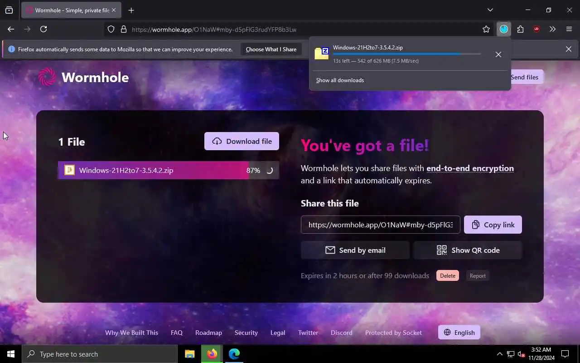
Task: Click the Firefox taskbar icon
Action: point(212,354)
